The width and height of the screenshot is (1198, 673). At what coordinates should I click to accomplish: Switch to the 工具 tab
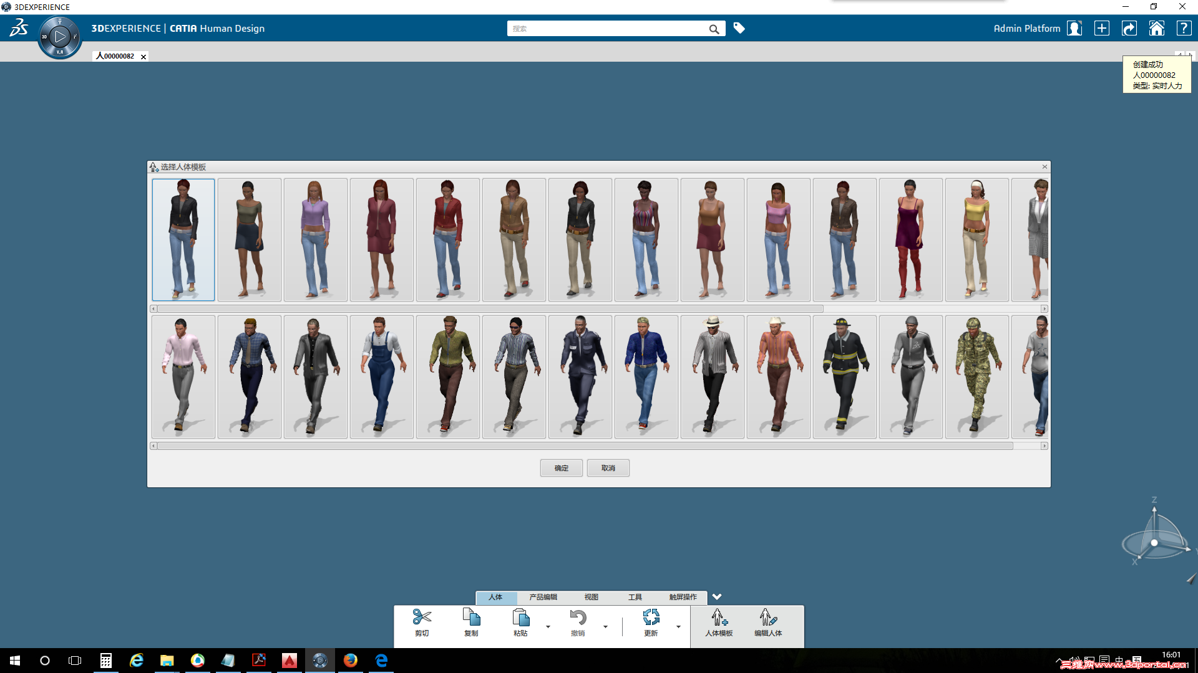coord(635,597)
